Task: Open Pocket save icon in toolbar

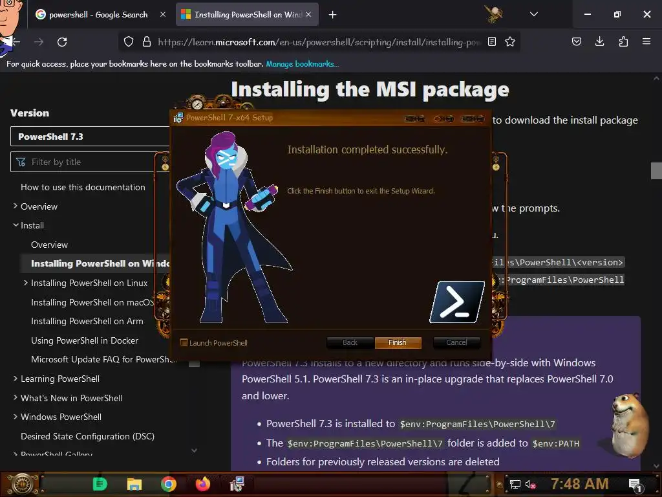Action: (x=577, y=41)
